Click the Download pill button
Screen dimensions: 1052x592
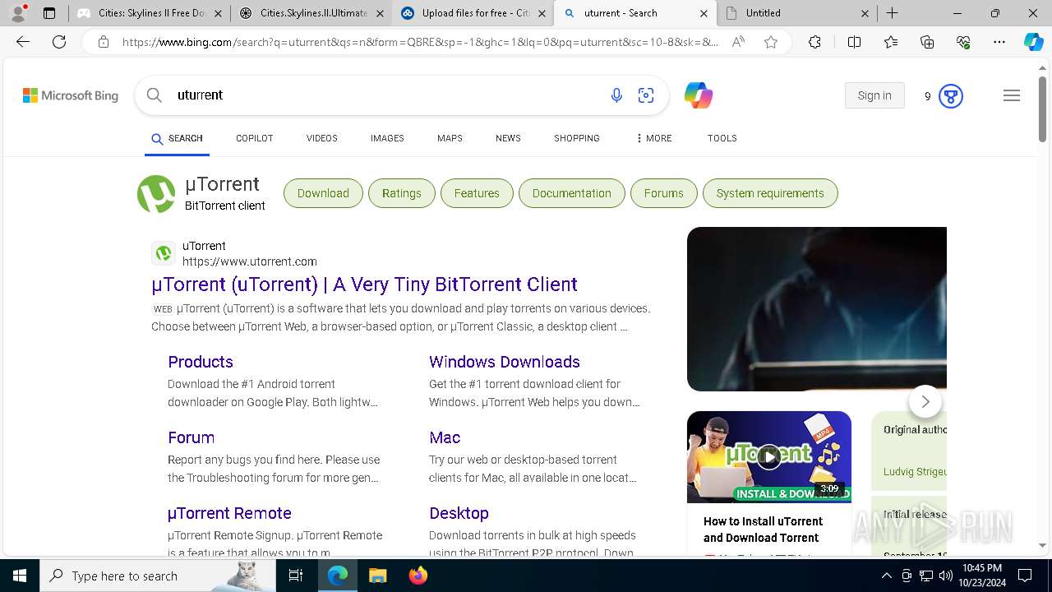tap(323, 193)
